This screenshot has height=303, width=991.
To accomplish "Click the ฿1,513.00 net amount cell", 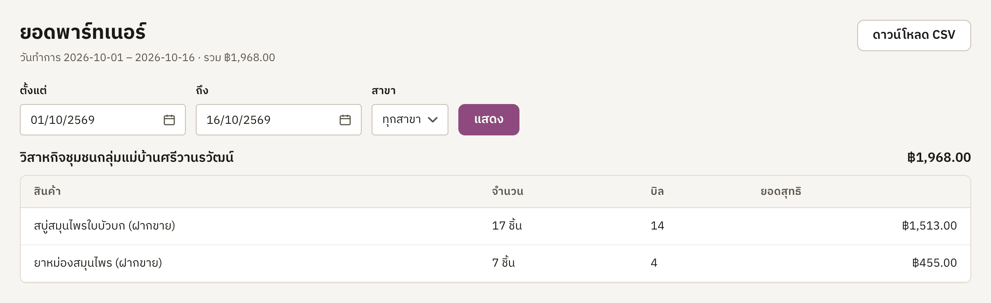I will (x=929, y=226).
